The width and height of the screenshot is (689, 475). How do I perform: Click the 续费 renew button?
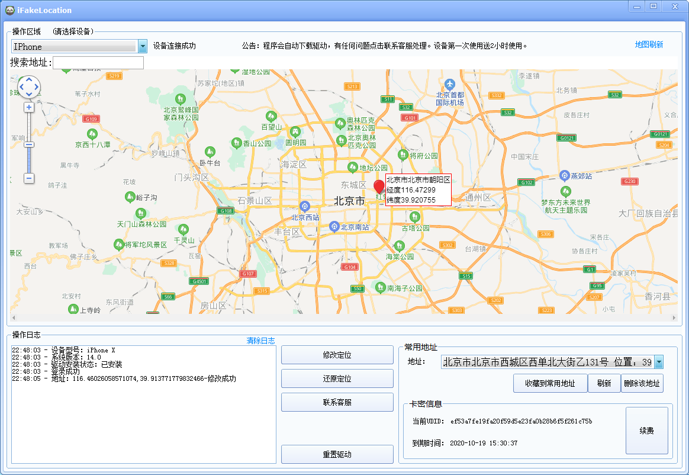646,431
